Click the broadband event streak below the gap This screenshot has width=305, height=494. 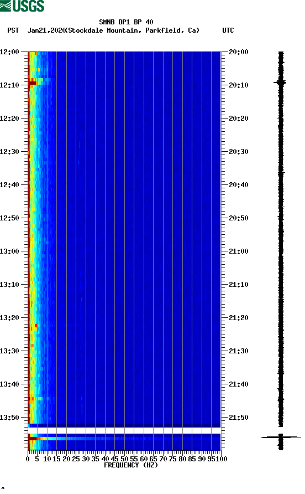tap(124, 438)
